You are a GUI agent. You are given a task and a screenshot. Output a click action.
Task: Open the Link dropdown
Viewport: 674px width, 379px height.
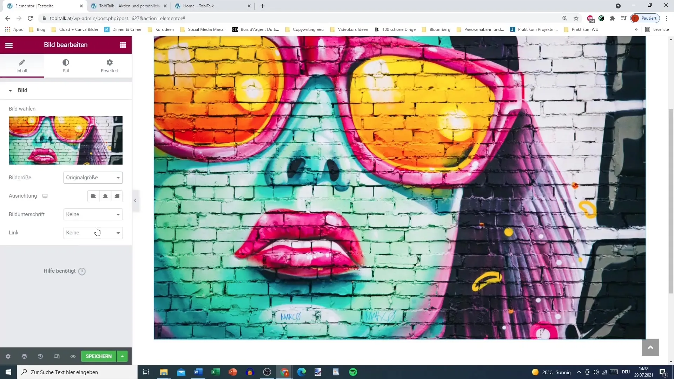coord(93,233)
